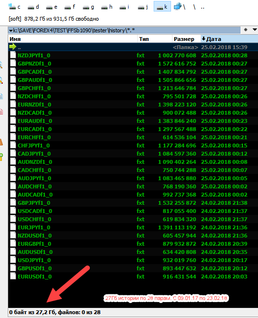Select file AUDJPYf1_0

[x=133, y=178]
